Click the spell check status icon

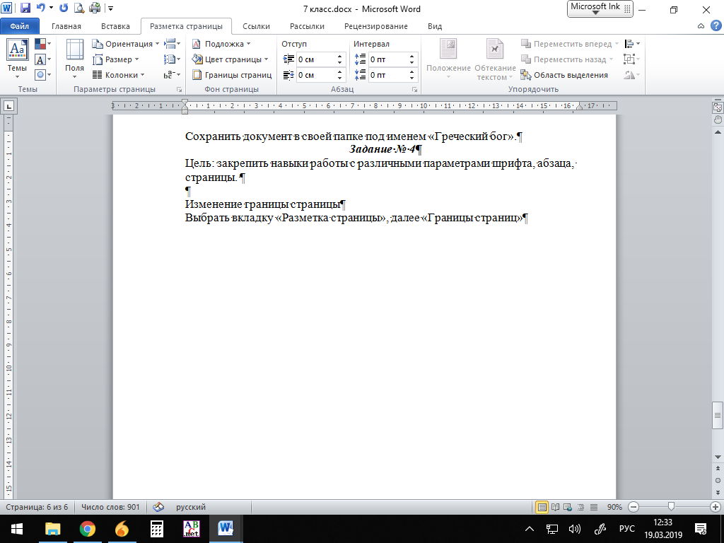[x=158, y=507]
